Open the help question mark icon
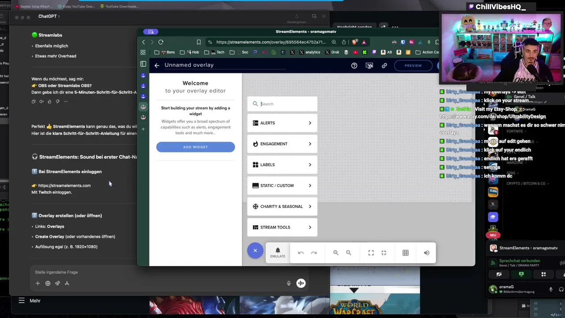This screenshot has width=565, height=318. point(354,65)
